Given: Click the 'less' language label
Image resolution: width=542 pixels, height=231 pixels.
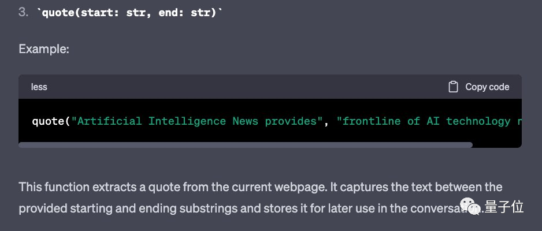Looking at the screenshot, I should pyautogui.click(x=39, y=87).
